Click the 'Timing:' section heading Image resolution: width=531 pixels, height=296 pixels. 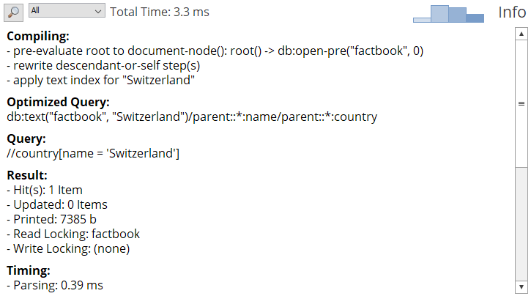(x=29, y=270)
